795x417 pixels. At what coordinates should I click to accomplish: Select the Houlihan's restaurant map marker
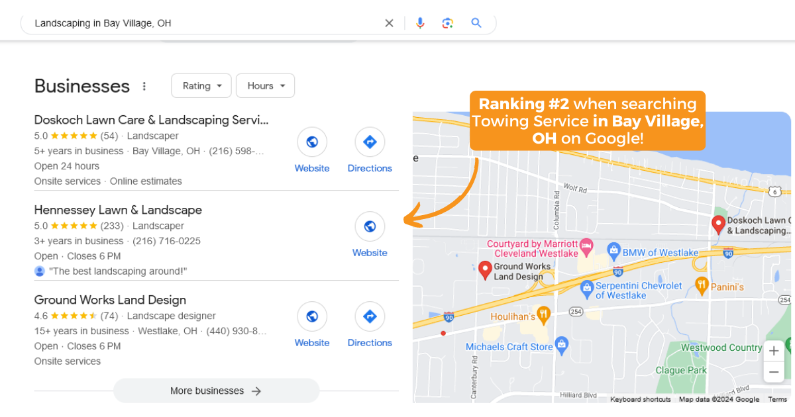(x=543, y=314)
